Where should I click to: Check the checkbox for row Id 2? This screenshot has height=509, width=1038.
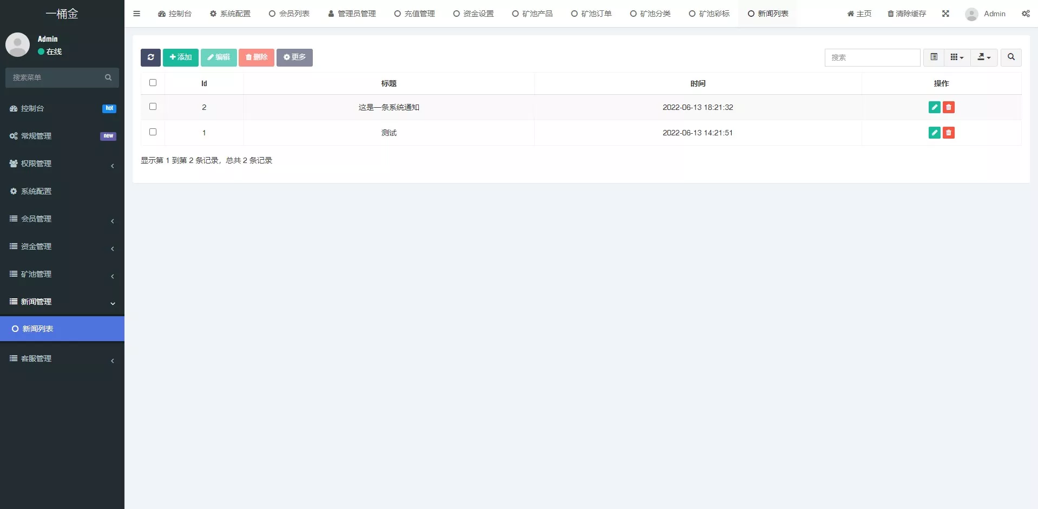click(153, 107)
